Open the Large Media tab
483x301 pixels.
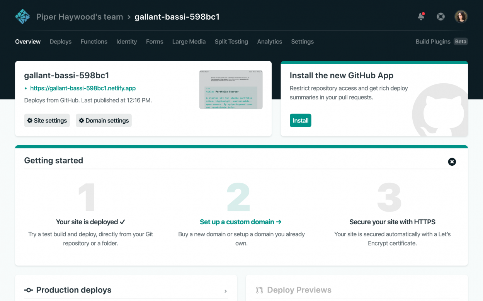pos(189,42)
